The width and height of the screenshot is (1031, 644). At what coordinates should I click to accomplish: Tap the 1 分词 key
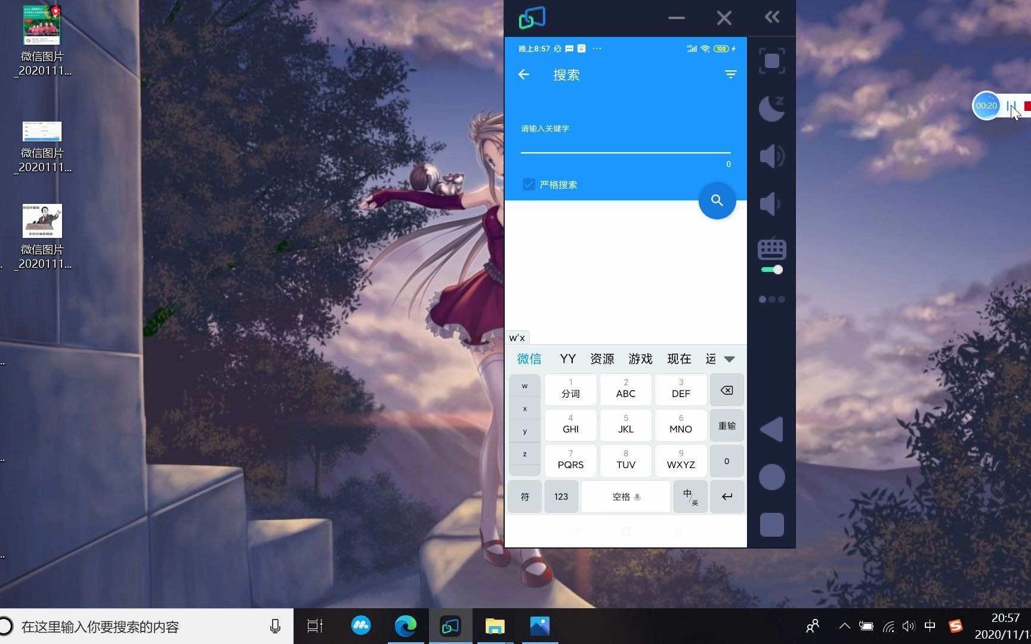pos(570,389)
